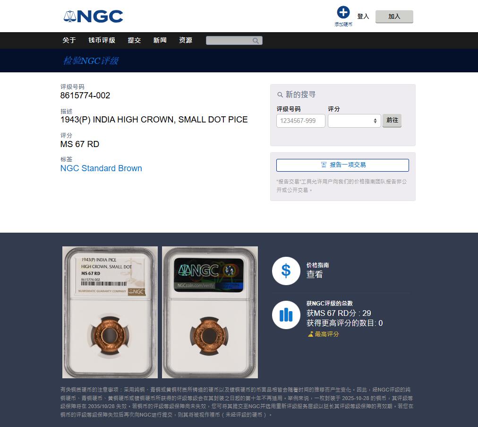Open the price guide dollar icon
Screen dimensions: 478x427
click(286, 271)
